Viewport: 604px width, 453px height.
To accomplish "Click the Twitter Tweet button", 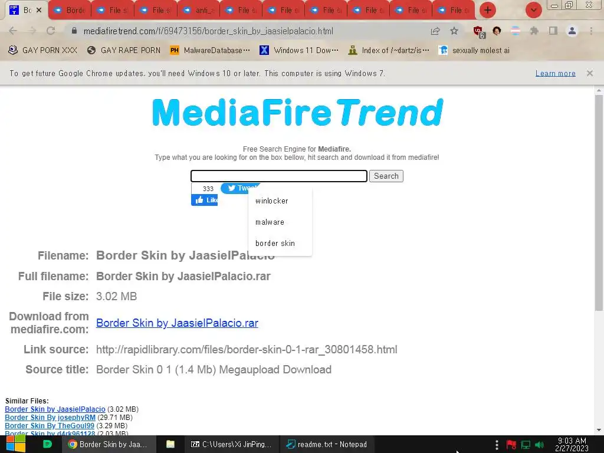I will click(x=236, y=188).
